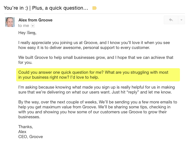Expand recipient details arrow next to "to me"
The image size is (189, 143).
tap(33, 26)
